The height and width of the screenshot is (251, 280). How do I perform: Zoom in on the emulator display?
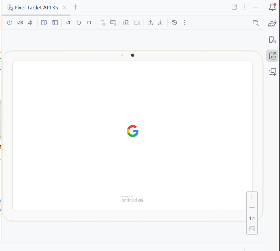point(252,197)
